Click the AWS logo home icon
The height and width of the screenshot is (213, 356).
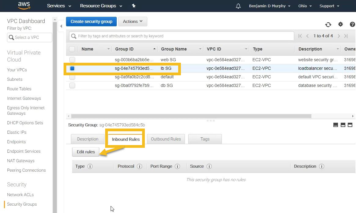pyautogui.click(x=24, y=6)
